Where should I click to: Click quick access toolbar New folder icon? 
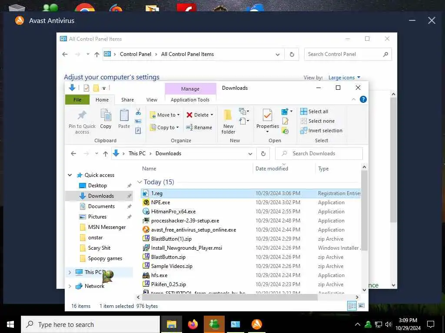click(x=96, y=88)
